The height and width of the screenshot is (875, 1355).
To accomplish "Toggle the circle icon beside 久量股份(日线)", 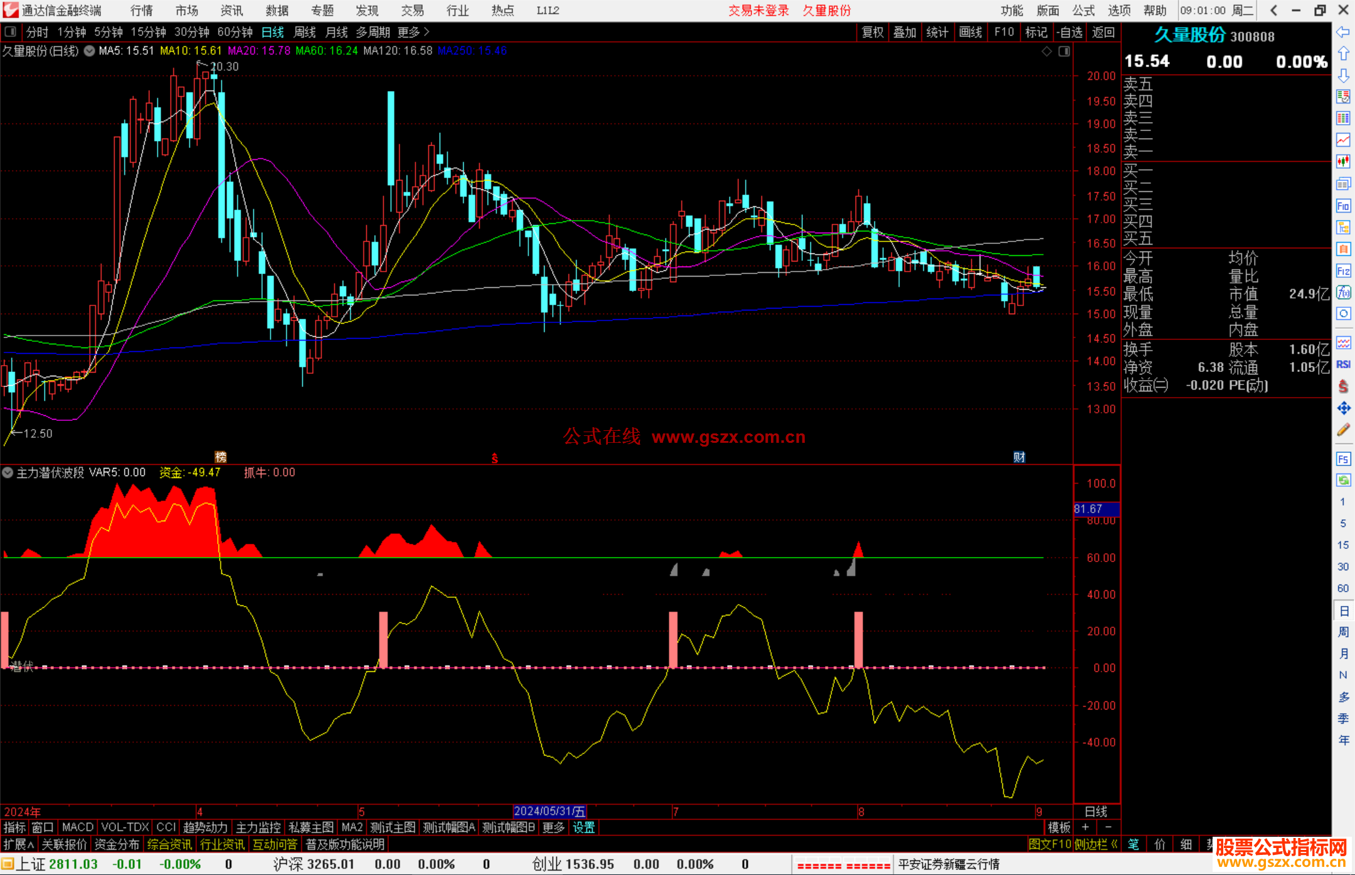I will pos(90,51).
